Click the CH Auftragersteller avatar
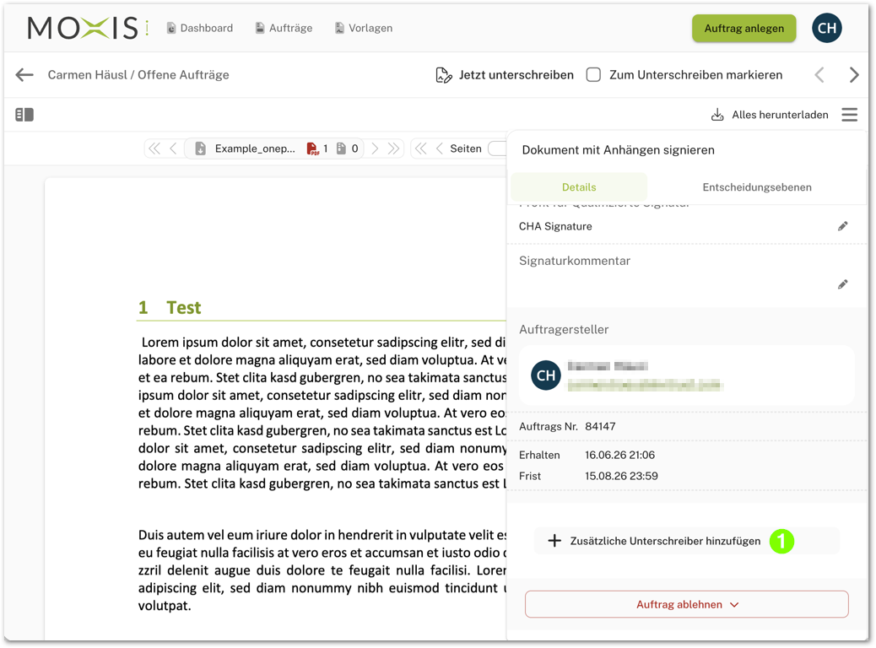 coord(546,375)
